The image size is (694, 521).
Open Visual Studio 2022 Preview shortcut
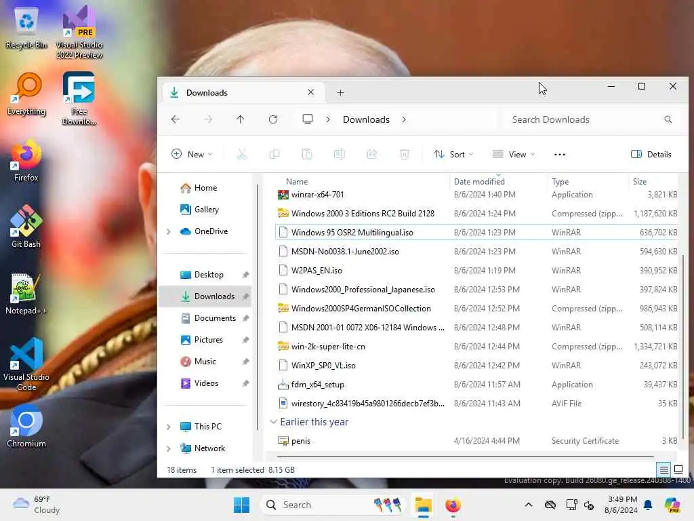click(79, 32)
